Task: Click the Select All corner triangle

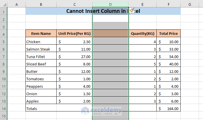Action: [x=3, y=4]
